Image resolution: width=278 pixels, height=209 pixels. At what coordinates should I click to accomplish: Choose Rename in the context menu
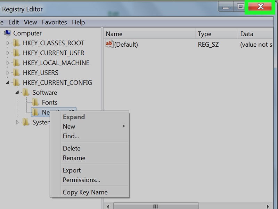(90, 158)
